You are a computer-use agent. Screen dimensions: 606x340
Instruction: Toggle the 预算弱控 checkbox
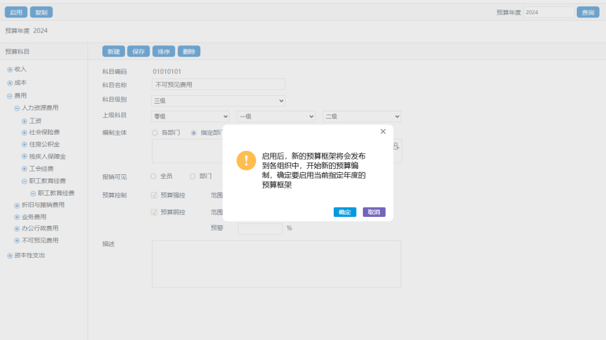click(x=154, y=212)
